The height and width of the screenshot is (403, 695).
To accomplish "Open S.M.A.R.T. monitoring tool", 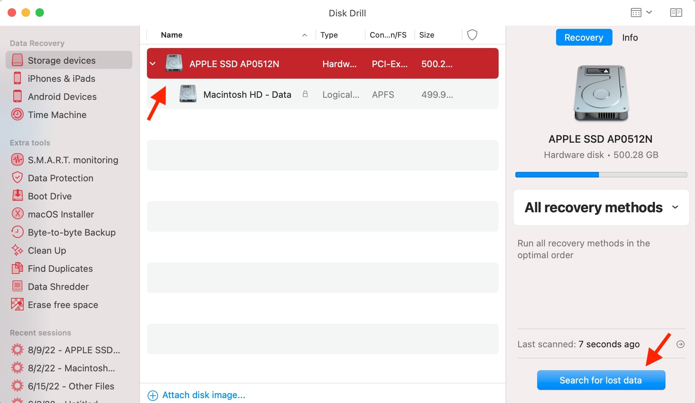I will click(x=72, y=160).
